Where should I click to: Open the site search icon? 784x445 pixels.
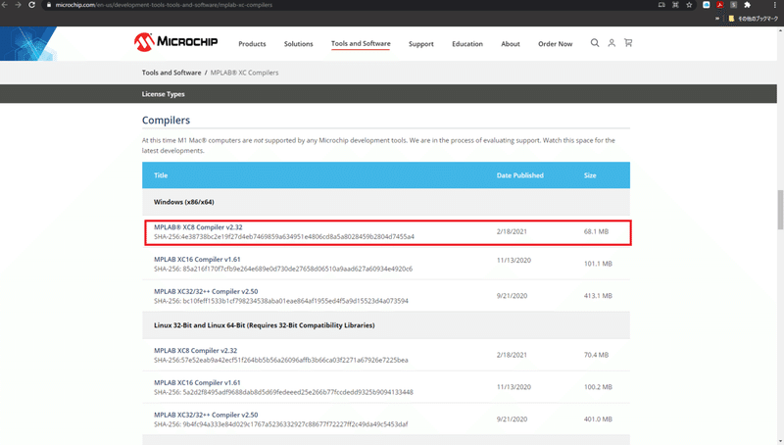595,43
